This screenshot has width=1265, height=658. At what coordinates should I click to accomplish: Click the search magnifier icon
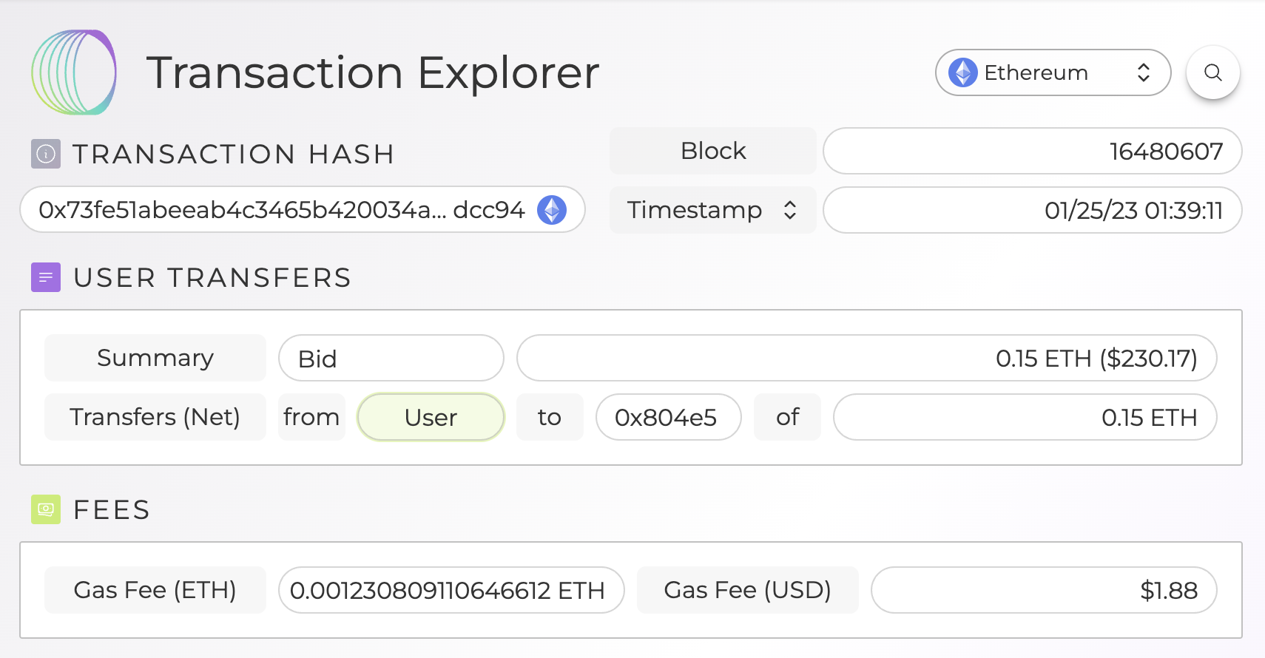point(1212,72)
